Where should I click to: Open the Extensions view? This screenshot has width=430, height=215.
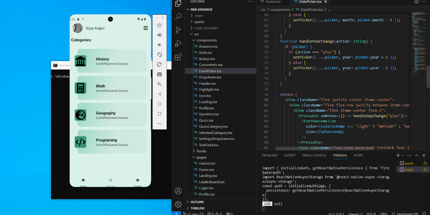pyautogui.click(x=178, y=57)
